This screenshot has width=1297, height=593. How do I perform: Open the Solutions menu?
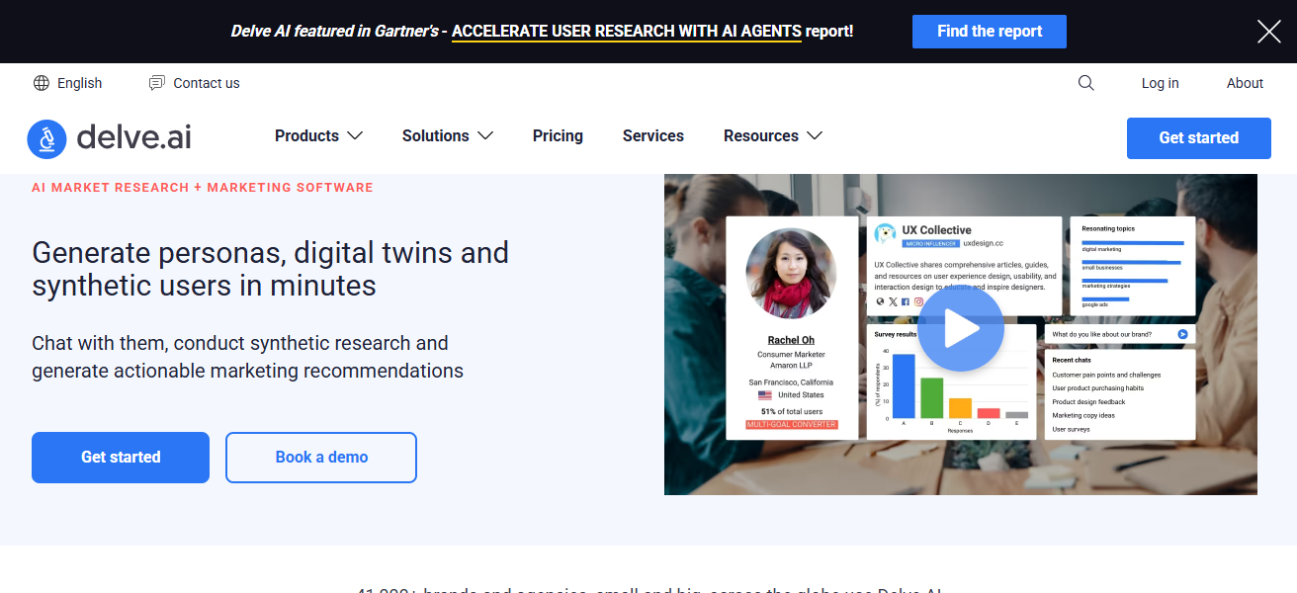click(x=435, y=136)
